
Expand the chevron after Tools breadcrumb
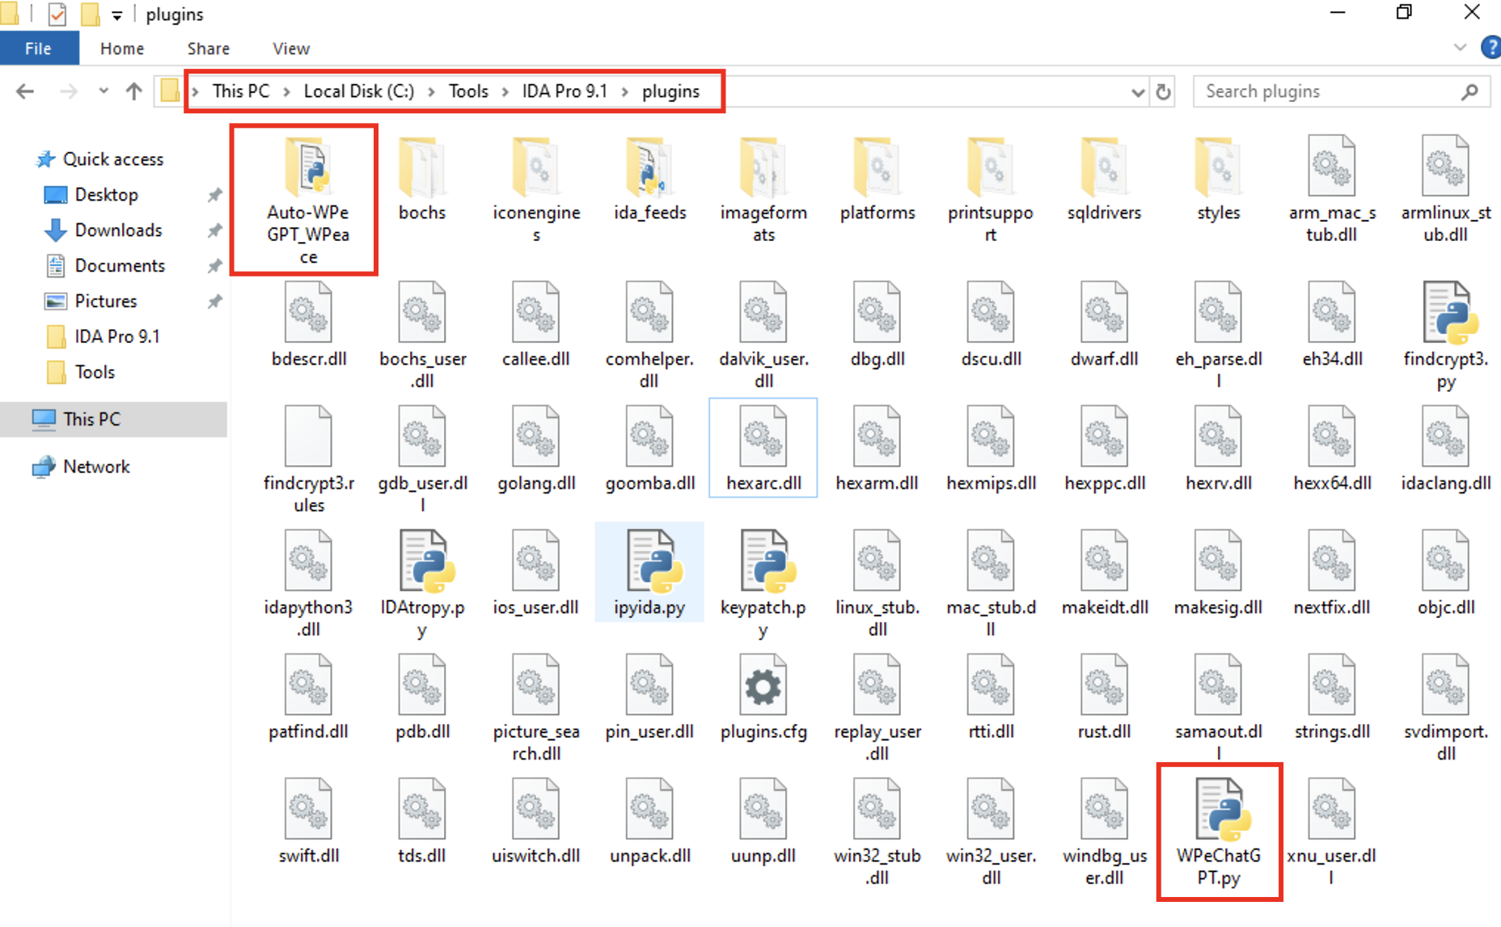(x=505, y=92)
